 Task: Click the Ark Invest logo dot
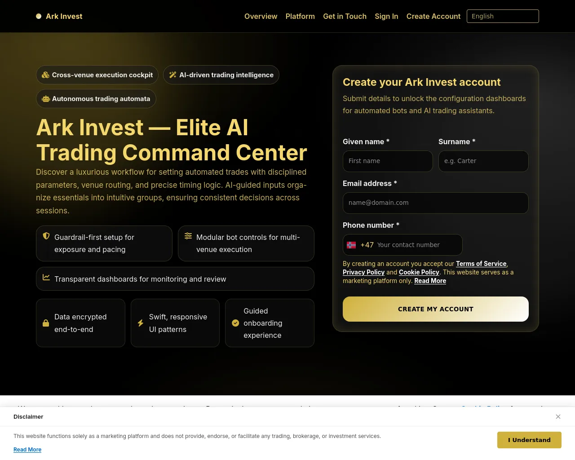(39, 16)
